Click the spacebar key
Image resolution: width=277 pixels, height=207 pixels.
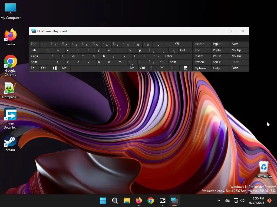(99, 68)
